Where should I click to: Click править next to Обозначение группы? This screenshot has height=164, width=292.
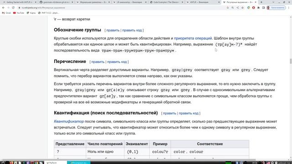coord(113,31)
